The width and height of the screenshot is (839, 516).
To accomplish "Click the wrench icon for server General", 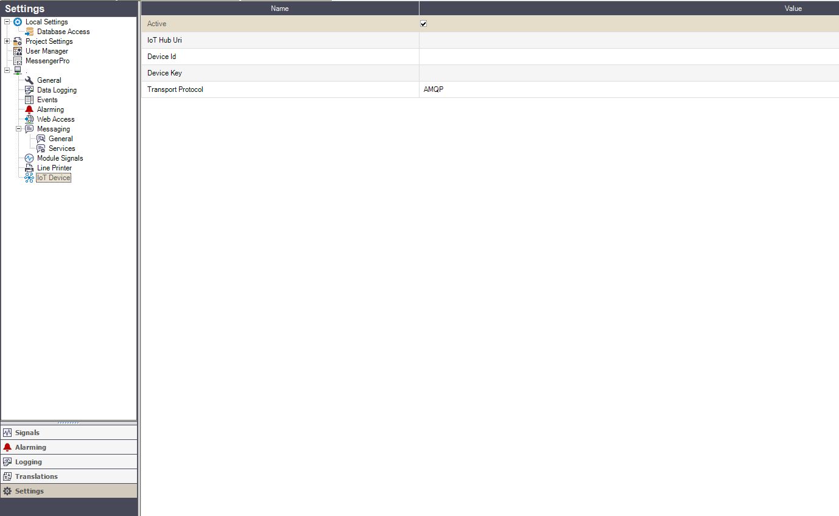I will click(29, 80).
